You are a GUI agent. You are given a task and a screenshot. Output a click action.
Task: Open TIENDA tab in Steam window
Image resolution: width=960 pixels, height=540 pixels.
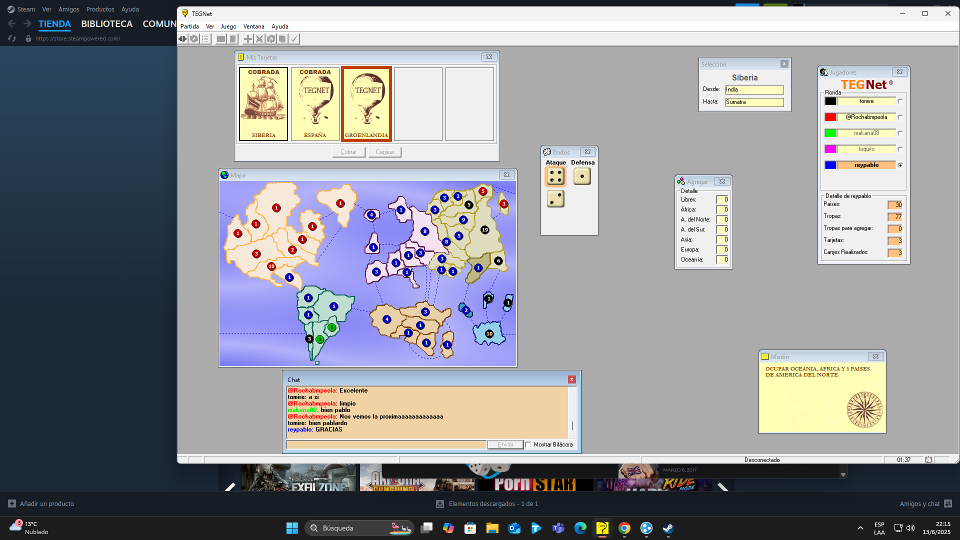click(54, 24)
